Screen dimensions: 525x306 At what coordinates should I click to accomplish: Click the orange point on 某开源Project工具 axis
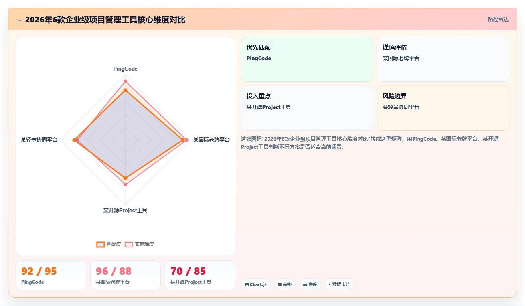pyautogui.click(x=125, y=178)
